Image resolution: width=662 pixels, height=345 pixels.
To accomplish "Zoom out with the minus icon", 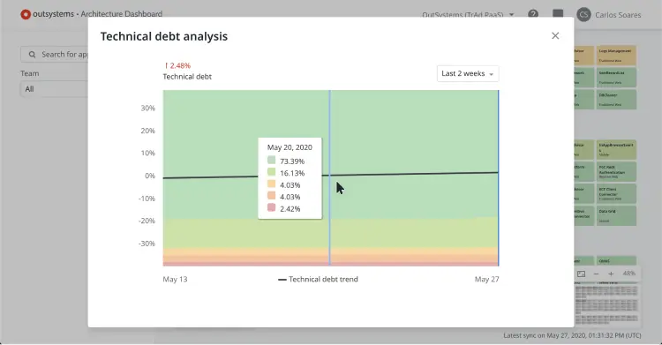I will [x=596, y=274].
